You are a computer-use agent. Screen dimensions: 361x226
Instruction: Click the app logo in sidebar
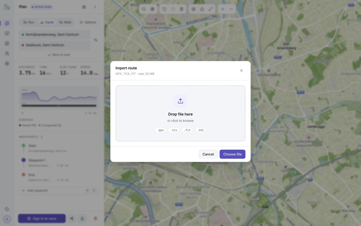click(x=7, y=7)
